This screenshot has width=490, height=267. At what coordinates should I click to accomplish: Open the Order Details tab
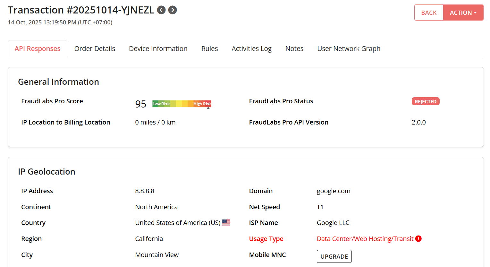(95, 49)
